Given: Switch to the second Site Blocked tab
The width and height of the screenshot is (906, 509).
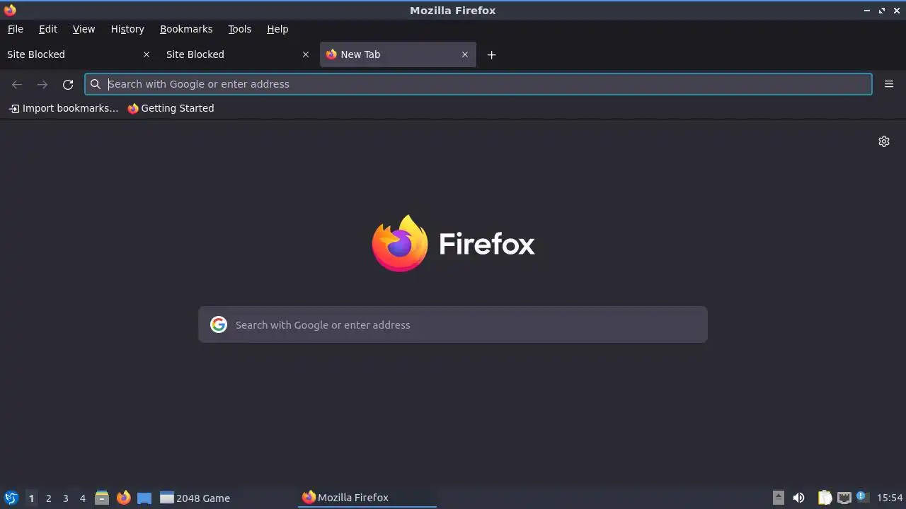Looking at the screenshot, I should 238,54.
